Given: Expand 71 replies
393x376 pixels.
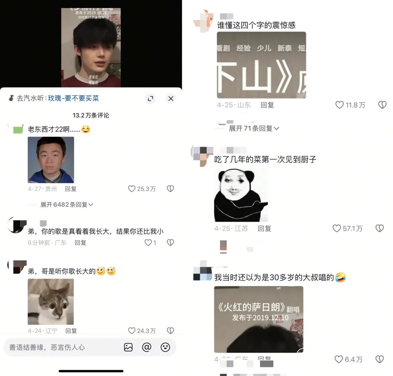Looking at the screenshot, I should tap(254, 129).
